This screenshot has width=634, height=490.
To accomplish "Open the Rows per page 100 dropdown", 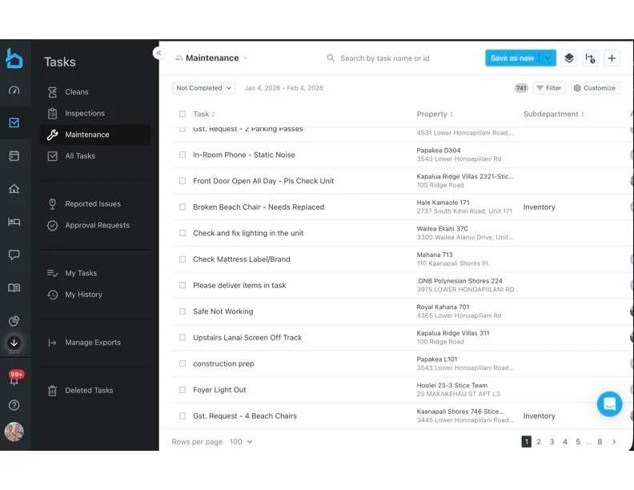I will (x=241, y=442).
